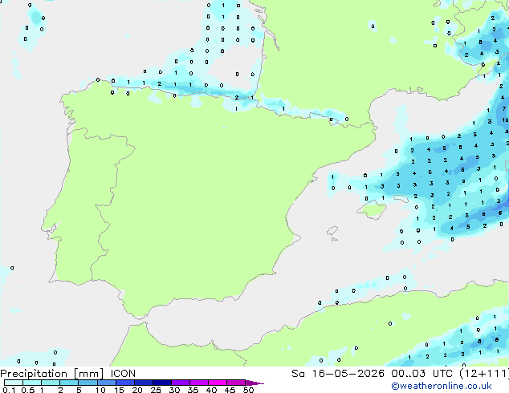Pick the 15–20 mm blue legend swatch

tap(125, 383)
